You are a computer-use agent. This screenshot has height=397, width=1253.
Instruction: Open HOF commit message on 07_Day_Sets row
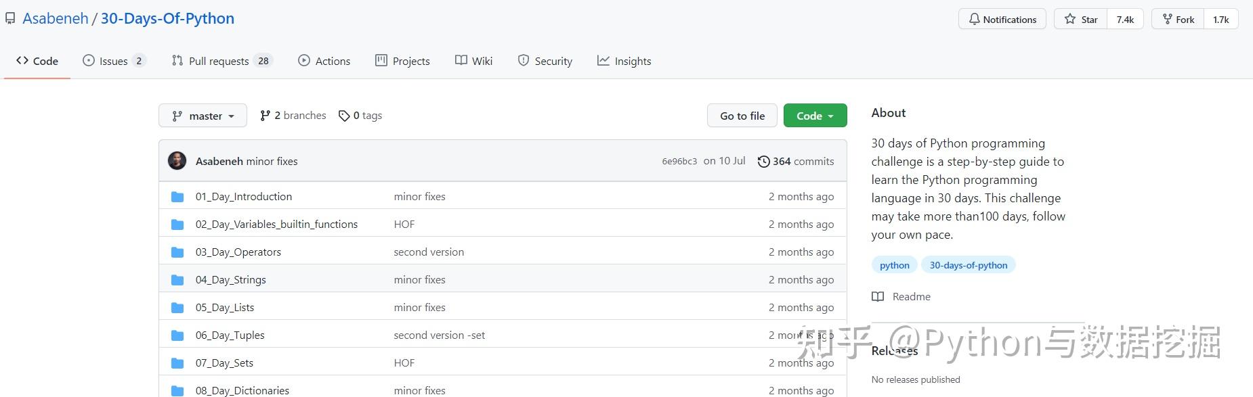click(404, 363)
